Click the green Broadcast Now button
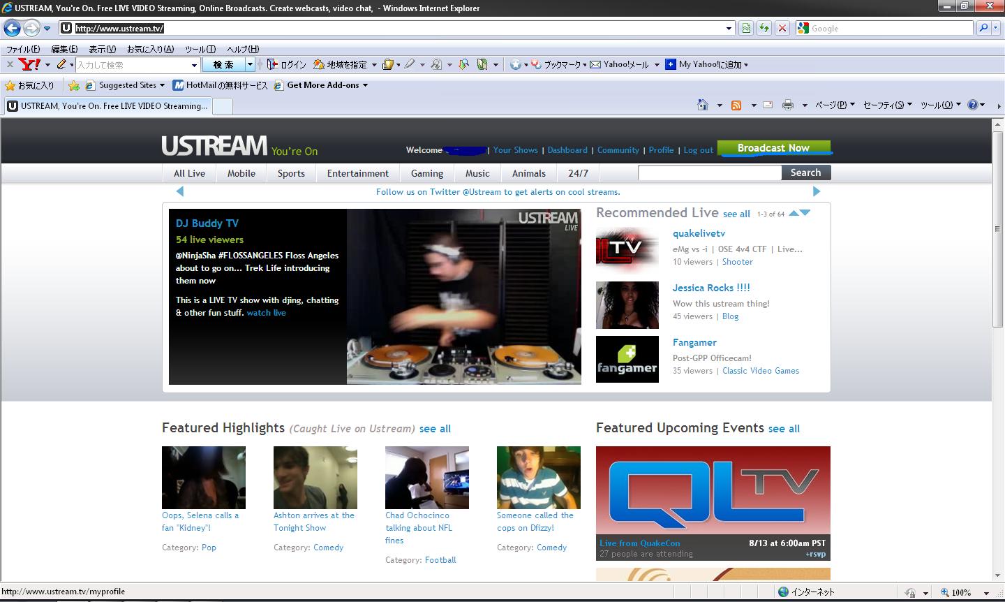Screen dimensions: 1005x602 pos(773,148)
